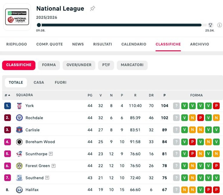Select the CASA home standings filter
This screenshot has width=223, height=195.
(x=39, y=82)
